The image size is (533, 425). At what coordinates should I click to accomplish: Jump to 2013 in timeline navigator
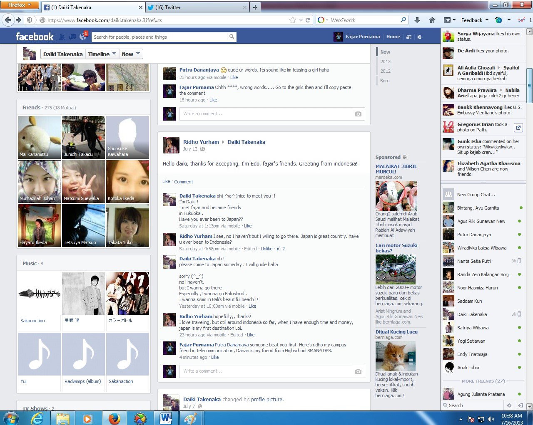pos(385,62)
